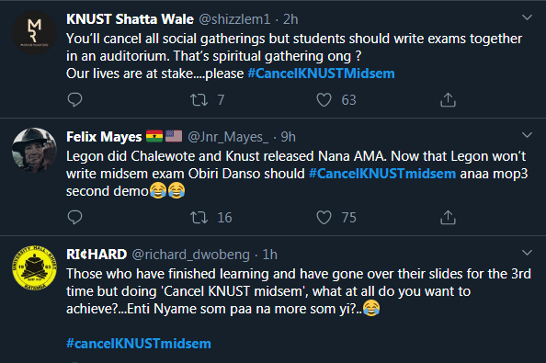Image resolution: width=546 pixels, height=363 pixels.
Task: Open the #CancelKNUSTMidsem hashtag in the first tweet
Action: [x=321, y=74]
